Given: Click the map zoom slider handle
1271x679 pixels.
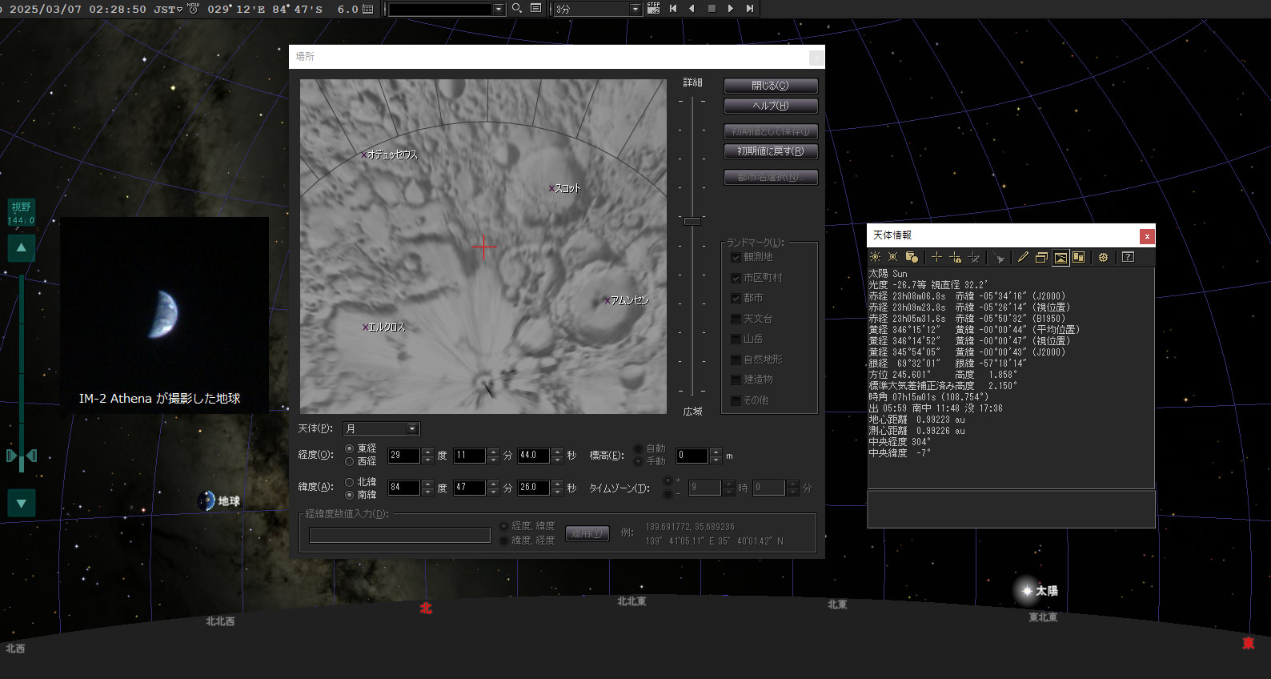Looking at the screenshot, I should [x=692, y=220].
